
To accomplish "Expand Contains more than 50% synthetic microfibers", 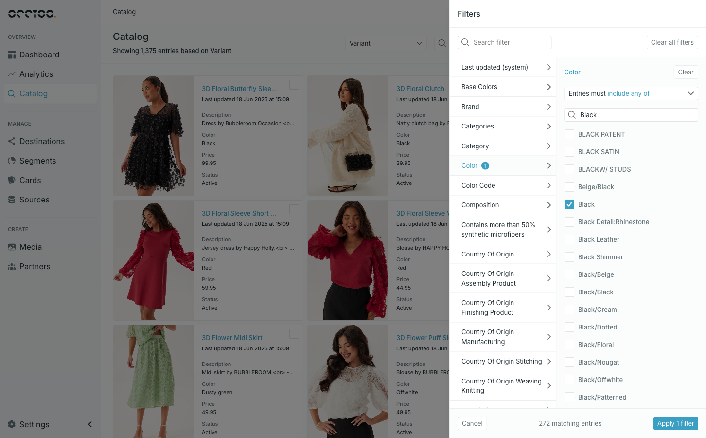I will pyautogui.click(x=503, y=229).
